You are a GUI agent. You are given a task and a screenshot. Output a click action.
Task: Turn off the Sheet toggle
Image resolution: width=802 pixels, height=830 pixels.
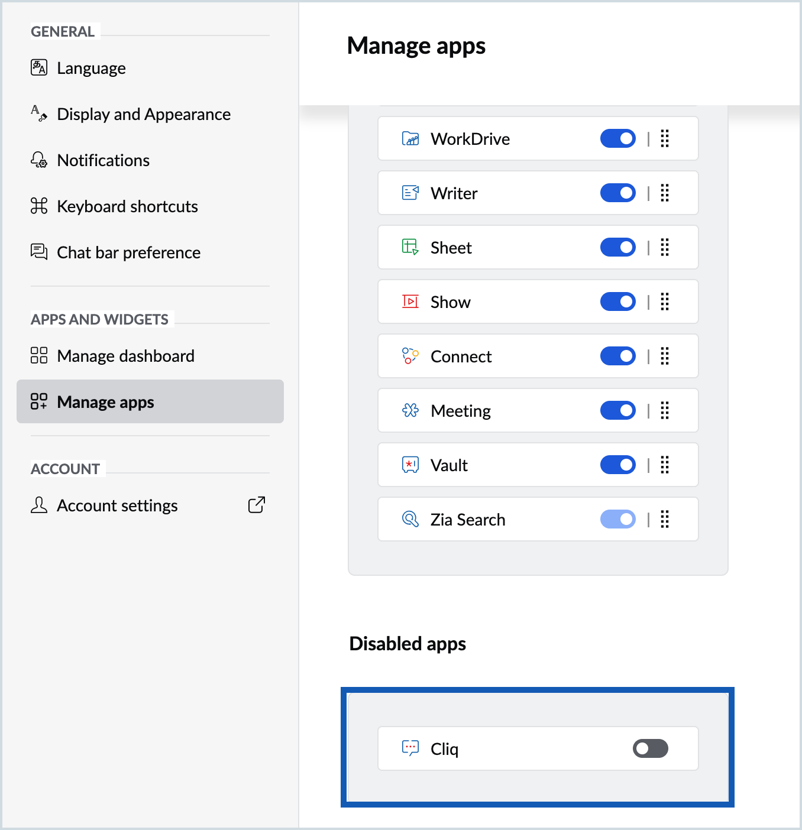point(618,247)
